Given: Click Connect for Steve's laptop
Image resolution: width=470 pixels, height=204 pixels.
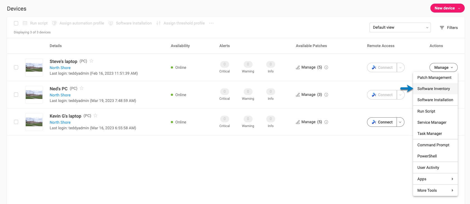Looking at the screenshot, I should [382, 67].
